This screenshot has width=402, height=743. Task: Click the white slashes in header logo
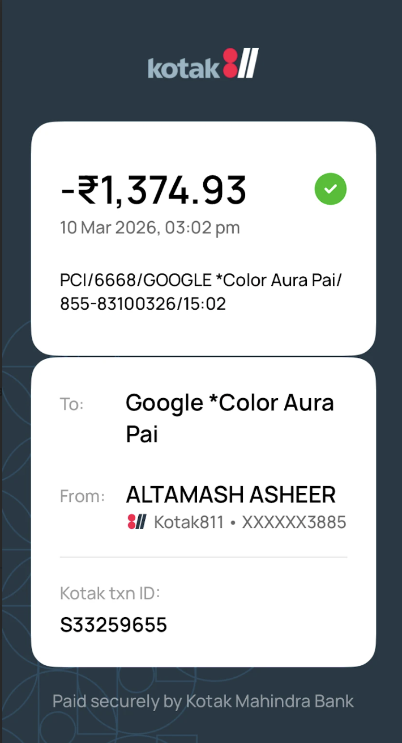(248, 63)
